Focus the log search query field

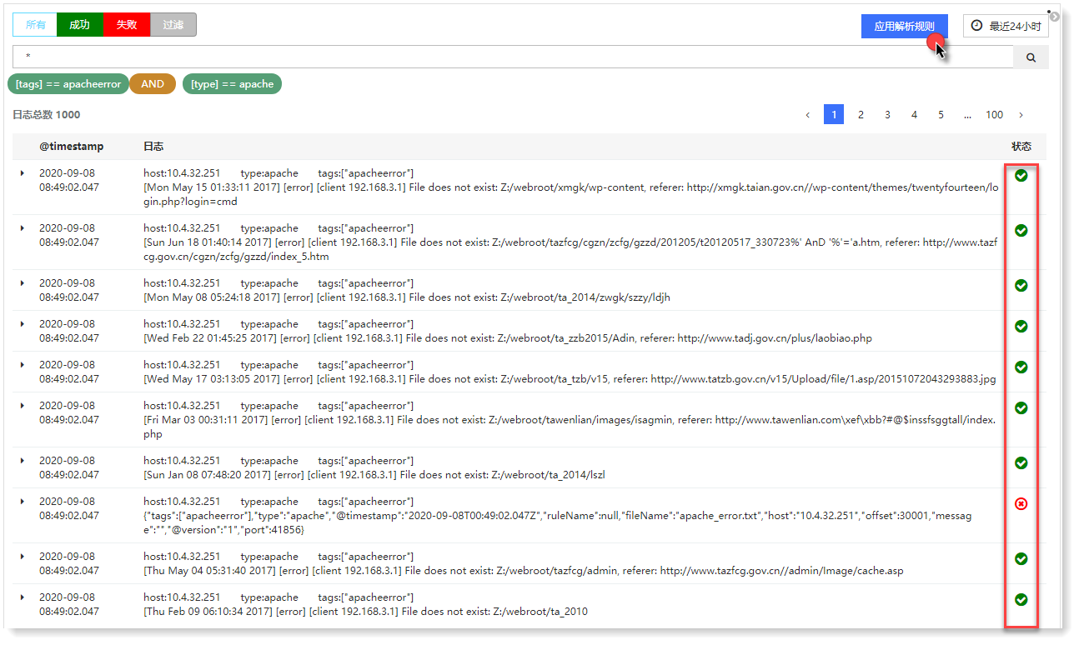coord(513,57)
